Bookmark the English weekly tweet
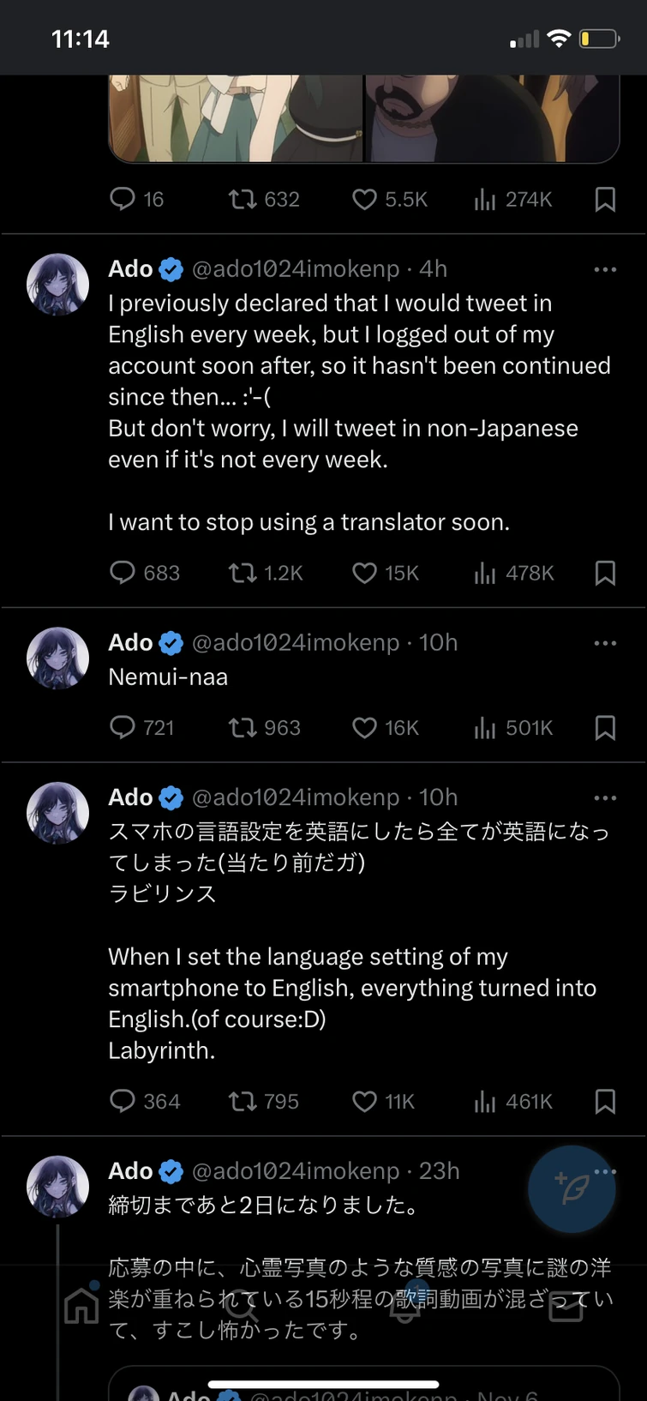The height and width of the screenshot is (1401, 647). pos(605,573)
